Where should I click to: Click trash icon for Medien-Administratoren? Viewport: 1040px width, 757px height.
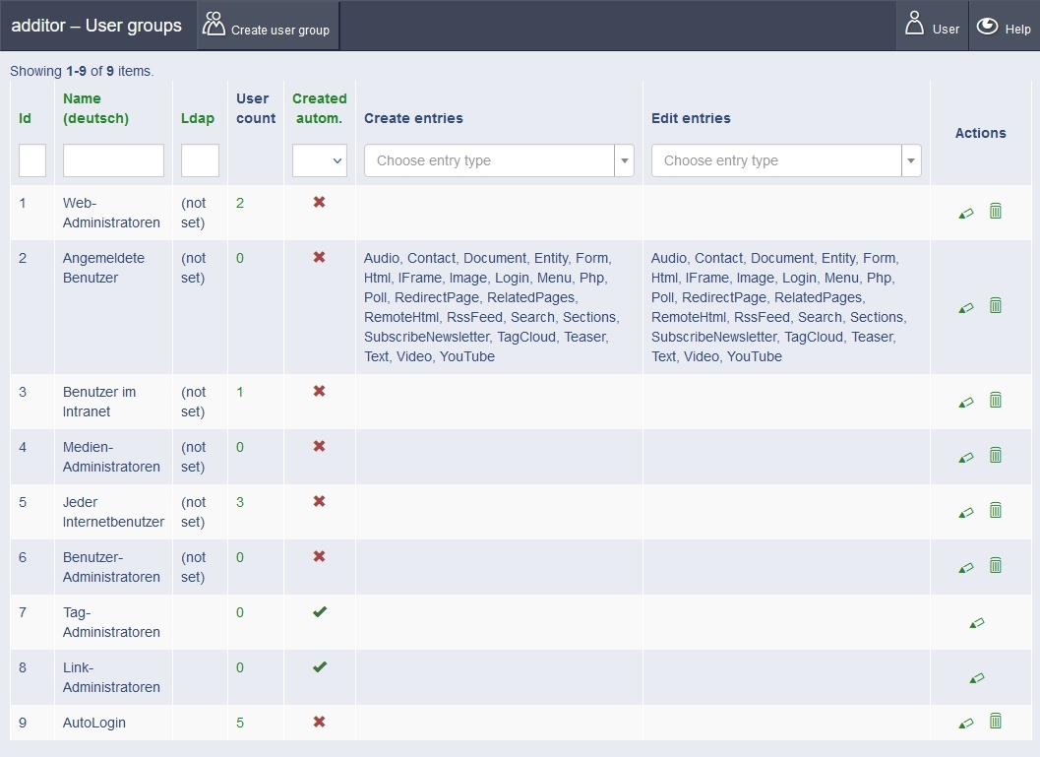[995, 456]
